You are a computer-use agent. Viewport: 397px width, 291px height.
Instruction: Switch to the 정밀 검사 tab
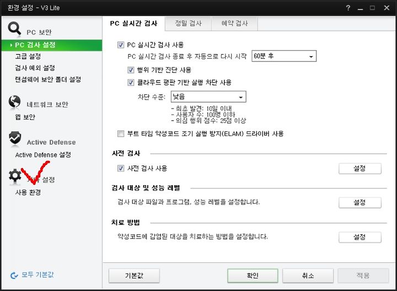pos(188,24)
